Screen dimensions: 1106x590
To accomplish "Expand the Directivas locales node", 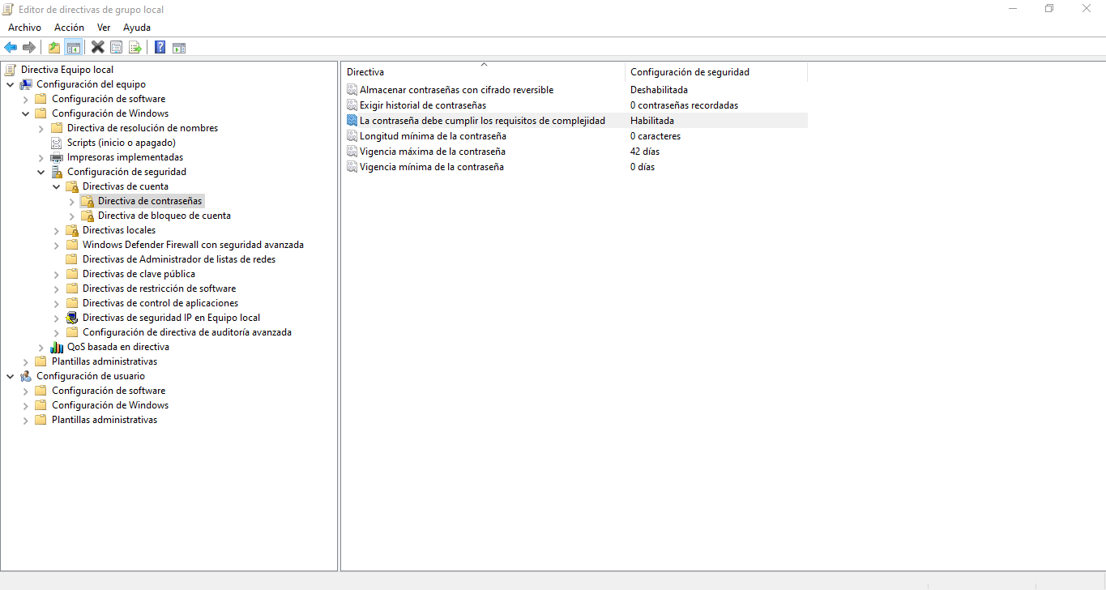I will point(57,230).
